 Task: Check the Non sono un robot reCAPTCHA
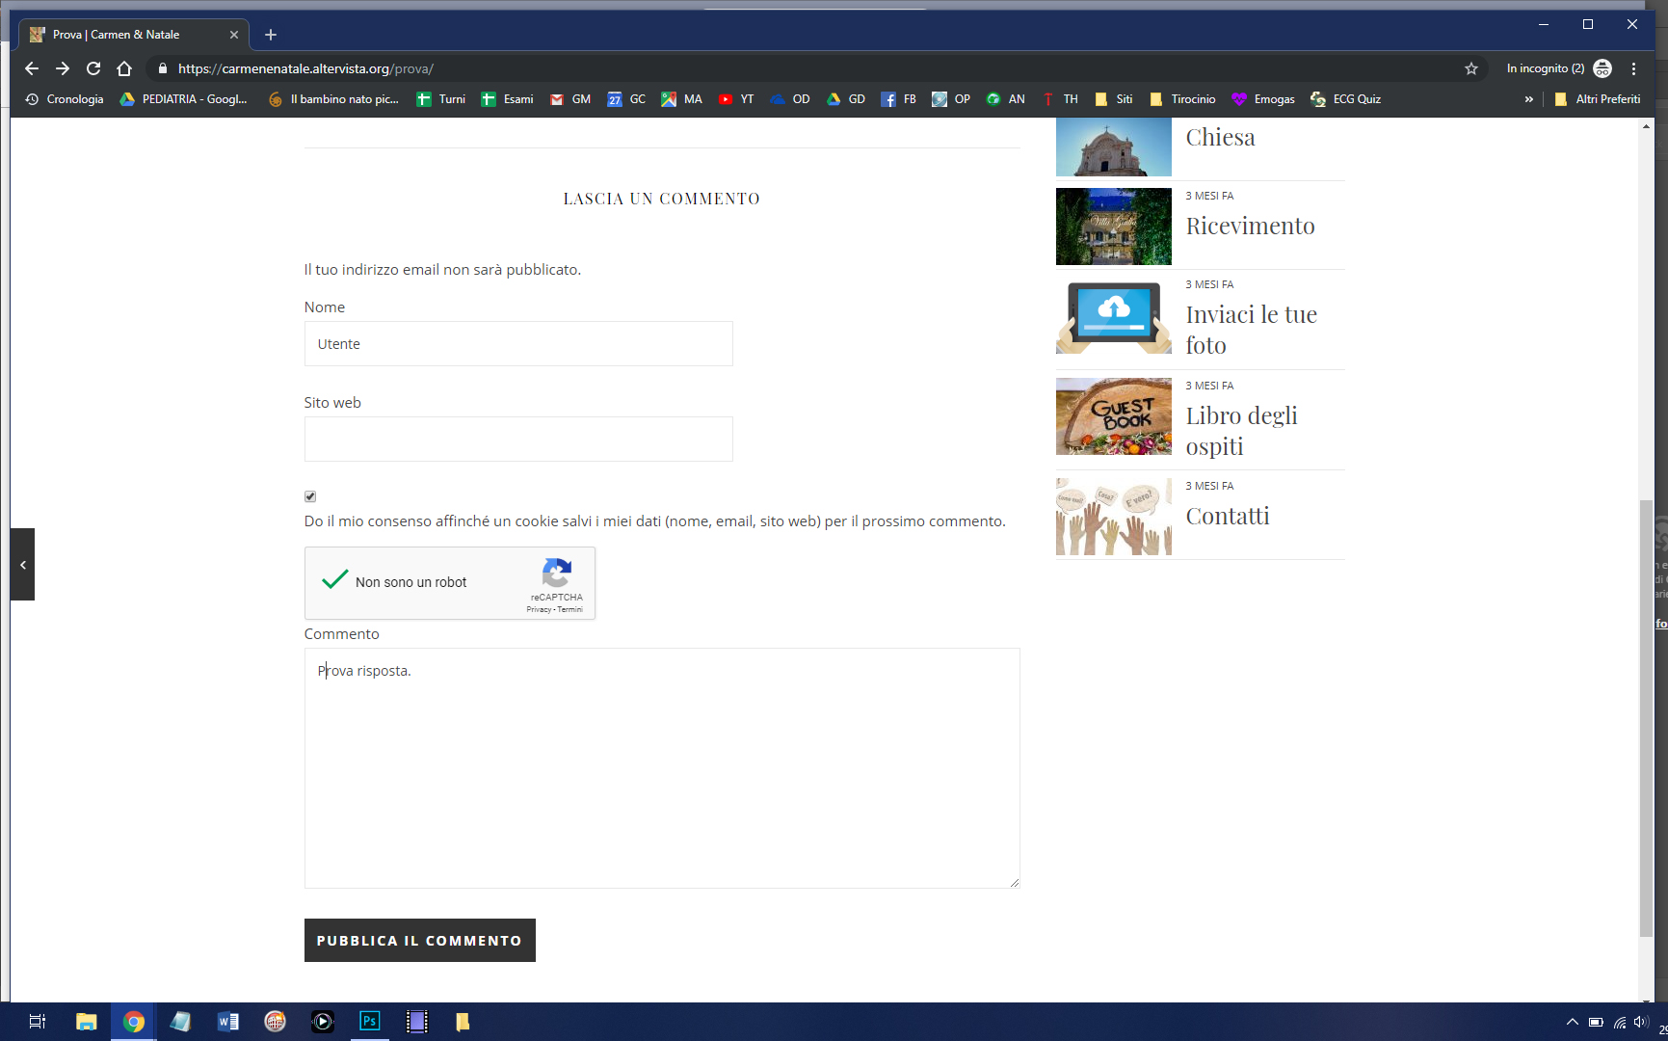point(334,580)
